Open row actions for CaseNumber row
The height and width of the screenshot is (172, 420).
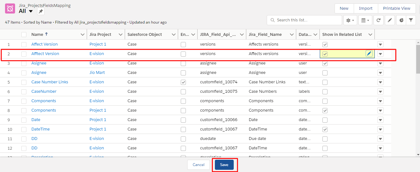(x=380, y=92)
